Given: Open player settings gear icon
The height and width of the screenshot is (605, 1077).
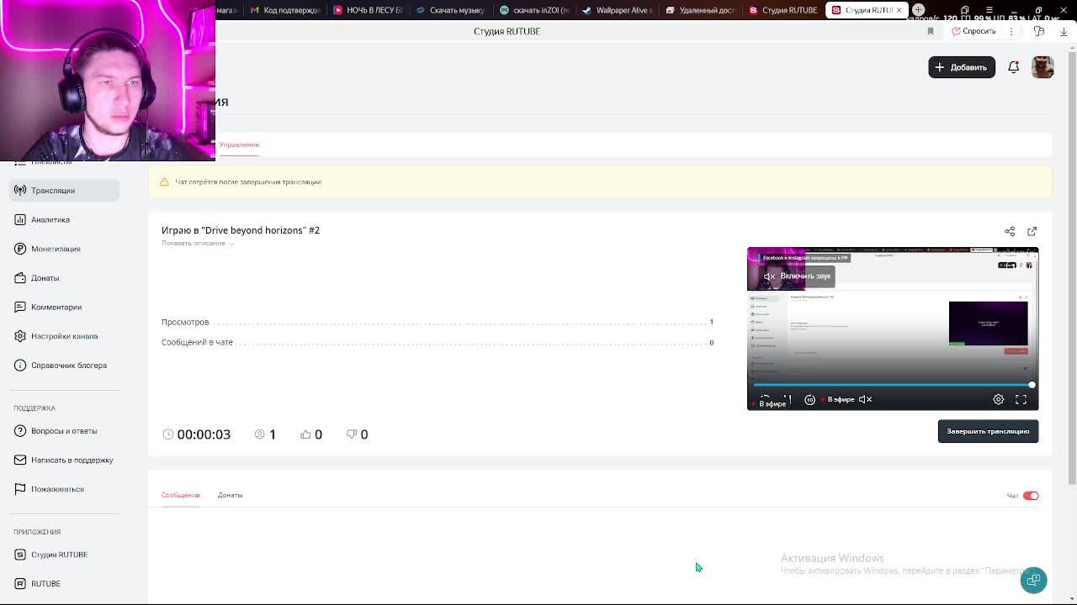Looking at the screenshot, I should click(x=999, y=400).
